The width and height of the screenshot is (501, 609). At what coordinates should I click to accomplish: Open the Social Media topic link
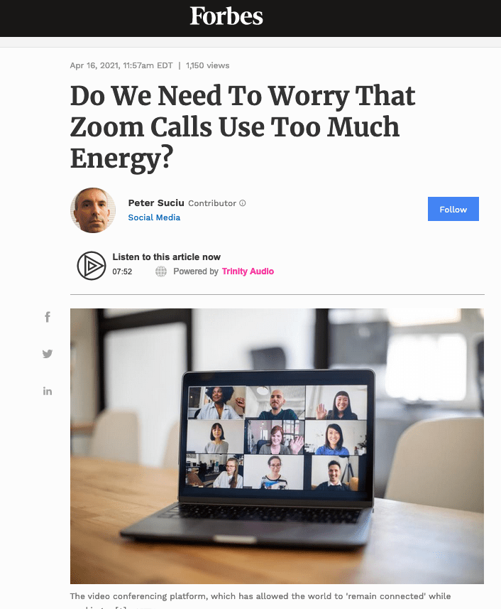pyautogui.click(x=154, y=217)
